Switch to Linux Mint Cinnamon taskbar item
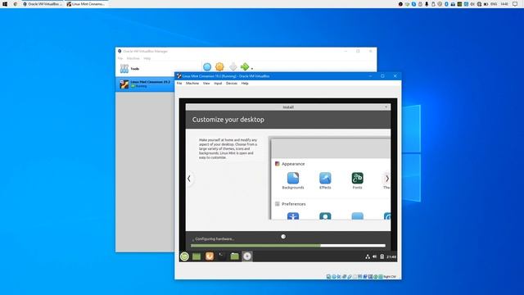Image resolution: width=524 pixels, height=295 pixels. pyautogui.click(x=86, y=4)
